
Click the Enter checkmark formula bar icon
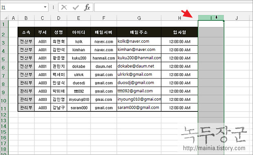click(75, 7)
